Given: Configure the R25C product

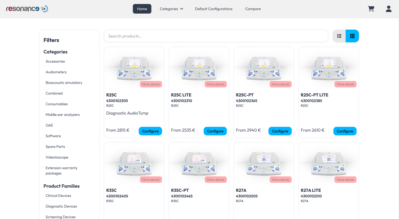Looking at the screenshot, I should point(150,131).
